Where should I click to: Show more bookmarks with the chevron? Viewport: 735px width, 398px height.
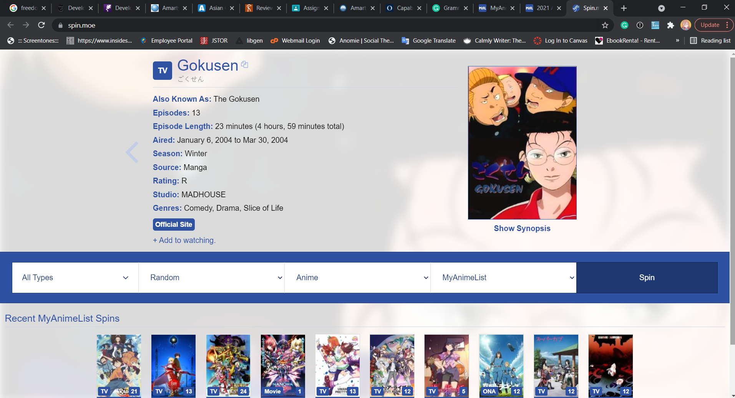click(677, 40)
